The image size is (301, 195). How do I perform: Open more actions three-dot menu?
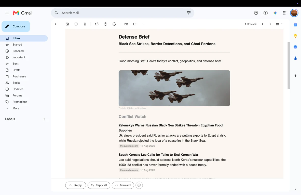point(143,24)
